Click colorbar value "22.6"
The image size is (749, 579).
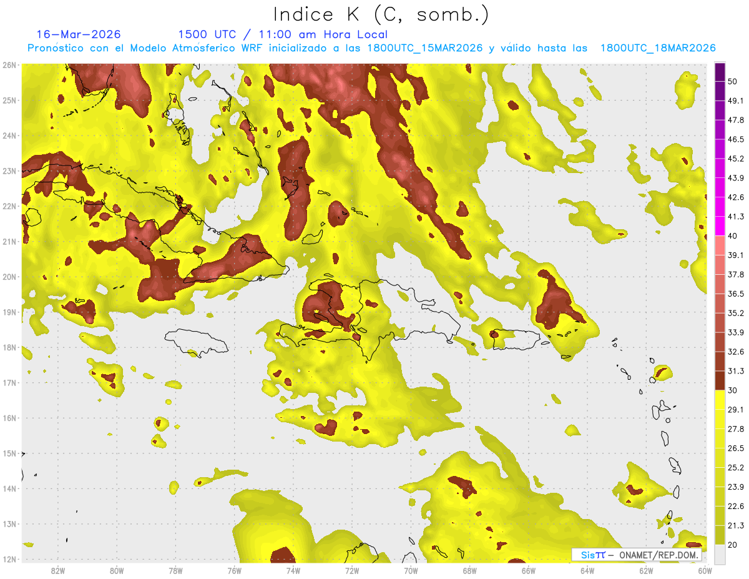tap(735, 507)
